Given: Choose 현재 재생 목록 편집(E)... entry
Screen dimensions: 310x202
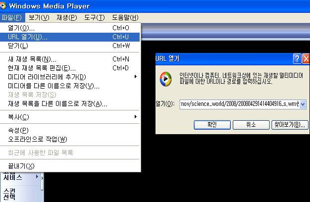Looking at the screenshot, I should (x=70, y=68).
